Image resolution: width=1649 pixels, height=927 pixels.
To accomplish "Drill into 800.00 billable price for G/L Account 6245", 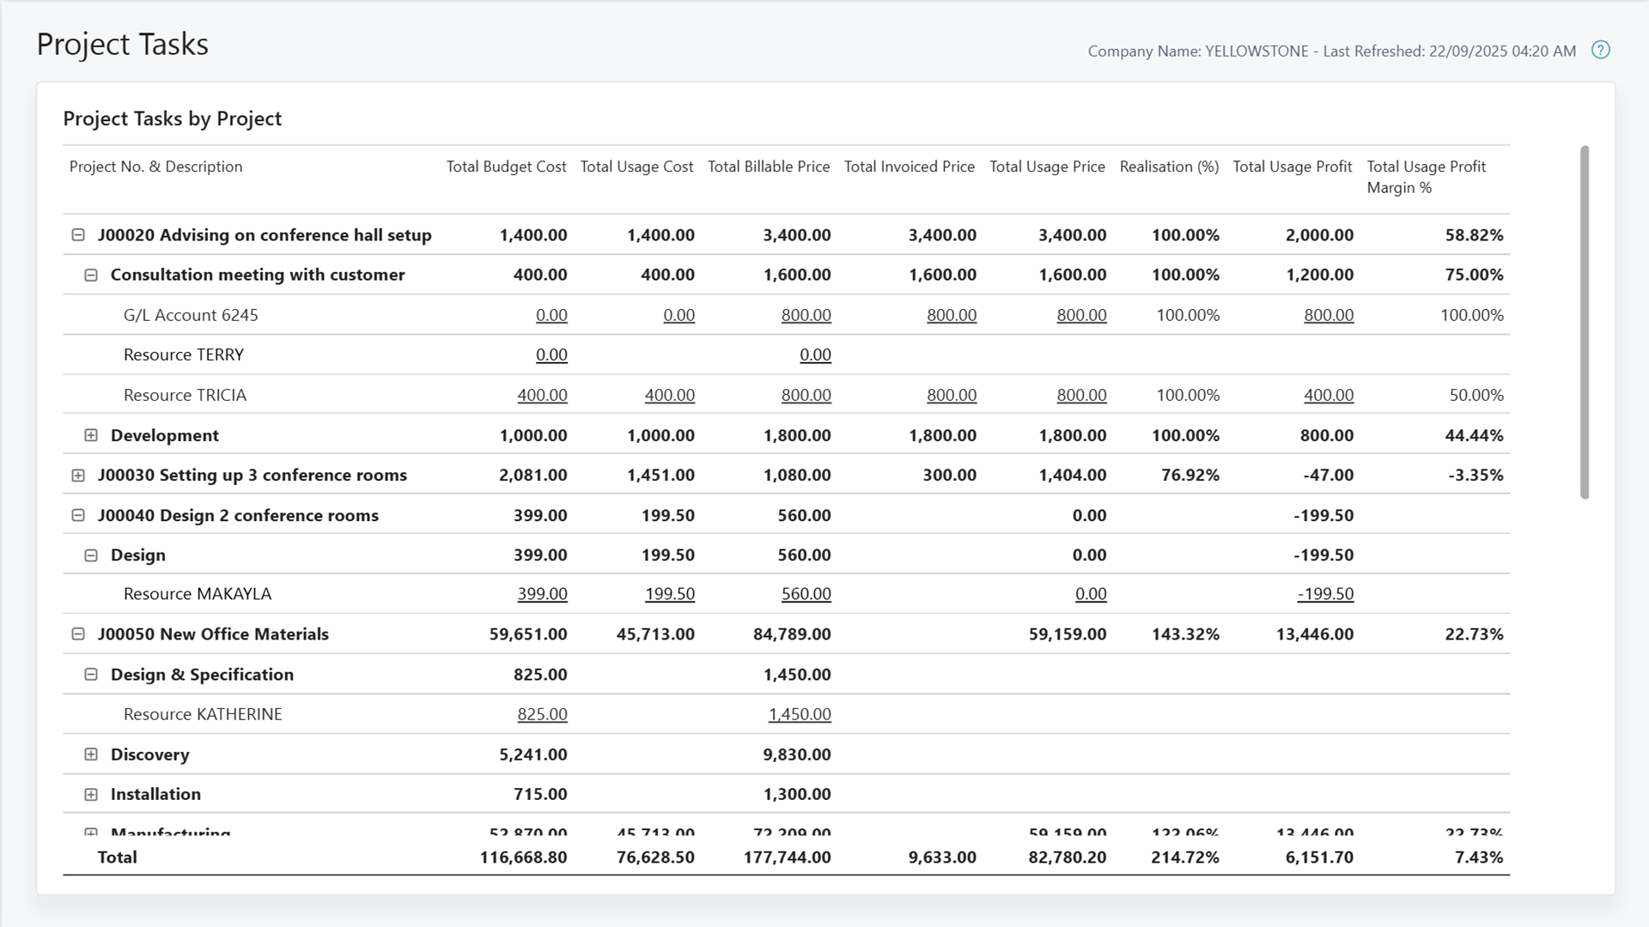I will (806, 315).
